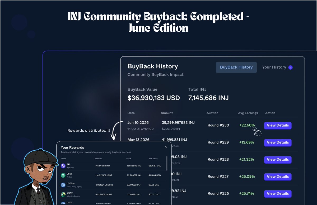Click the 39,299.997583 INJ amount
The image size is (317, 205).
click(178, 123)
